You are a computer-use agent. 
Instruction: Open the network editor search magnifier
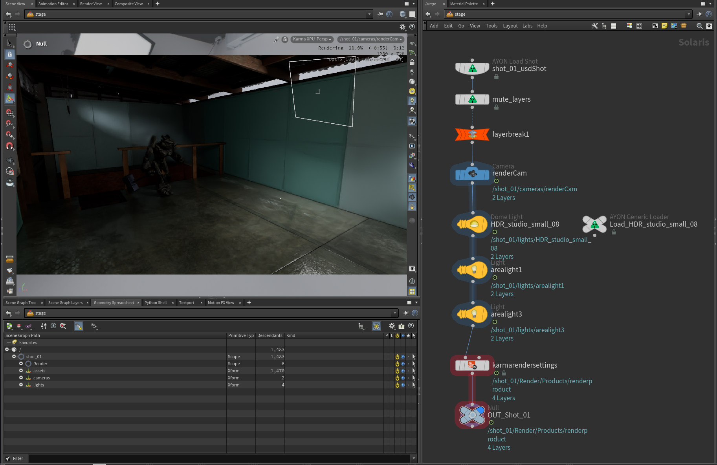click(699, 26)
